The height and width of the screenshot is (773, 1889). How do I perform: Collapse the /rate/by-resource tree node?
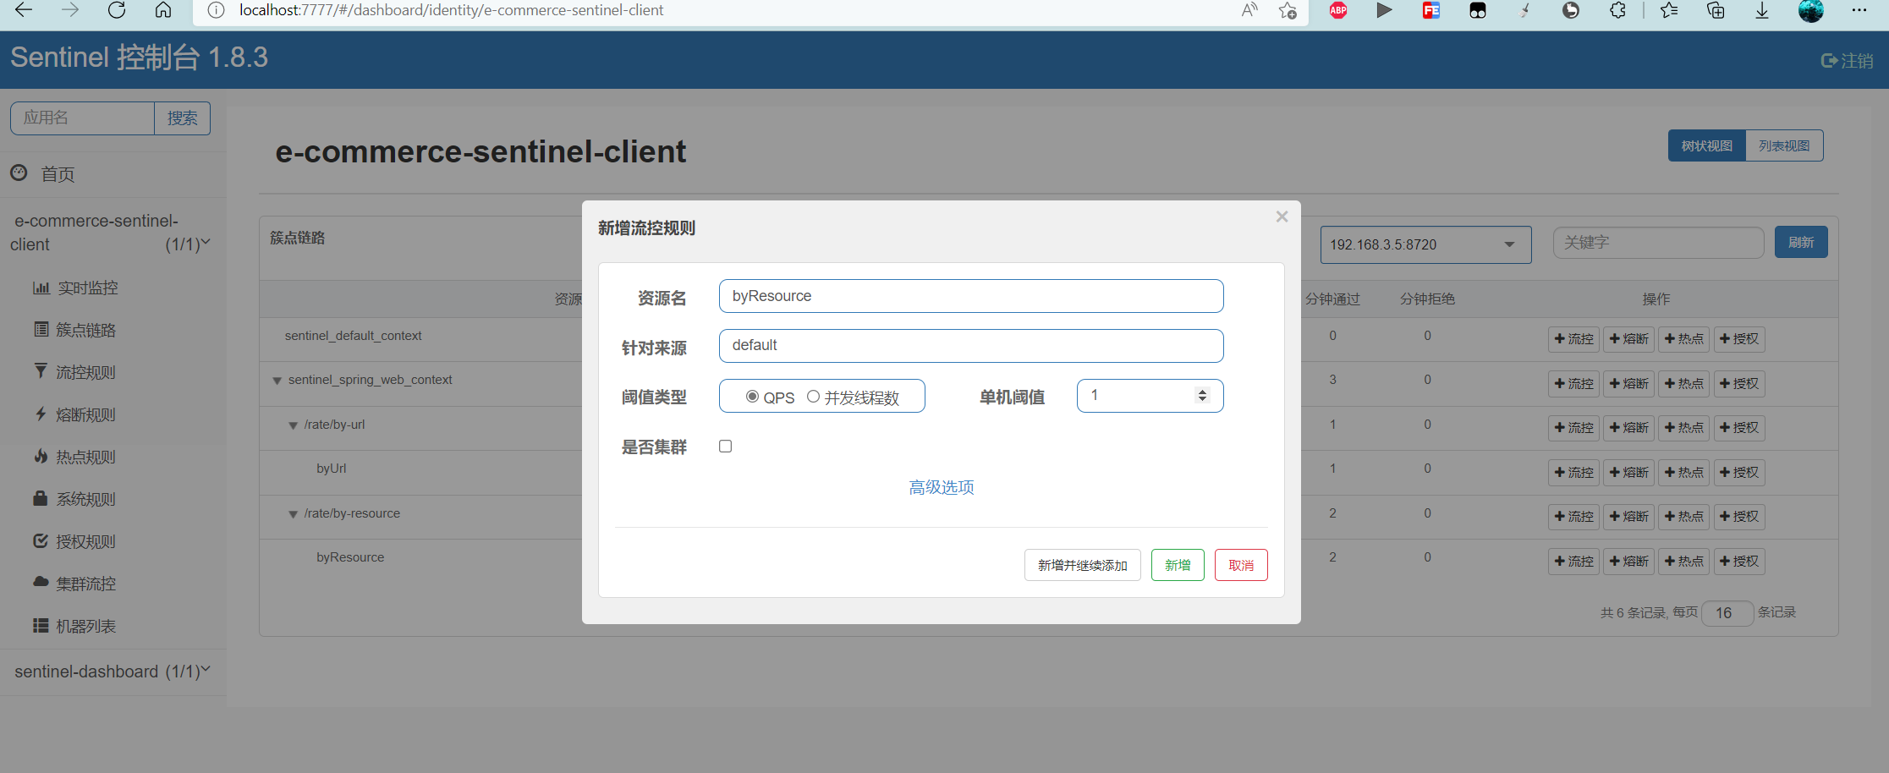tap(293, 514)
